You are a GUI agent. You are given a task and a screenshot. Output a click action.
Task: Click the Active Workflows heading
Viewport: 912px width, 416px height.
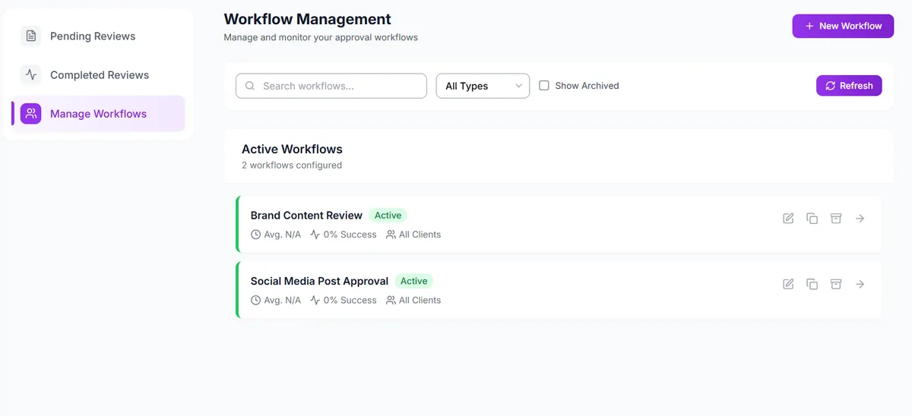[292, 149]
